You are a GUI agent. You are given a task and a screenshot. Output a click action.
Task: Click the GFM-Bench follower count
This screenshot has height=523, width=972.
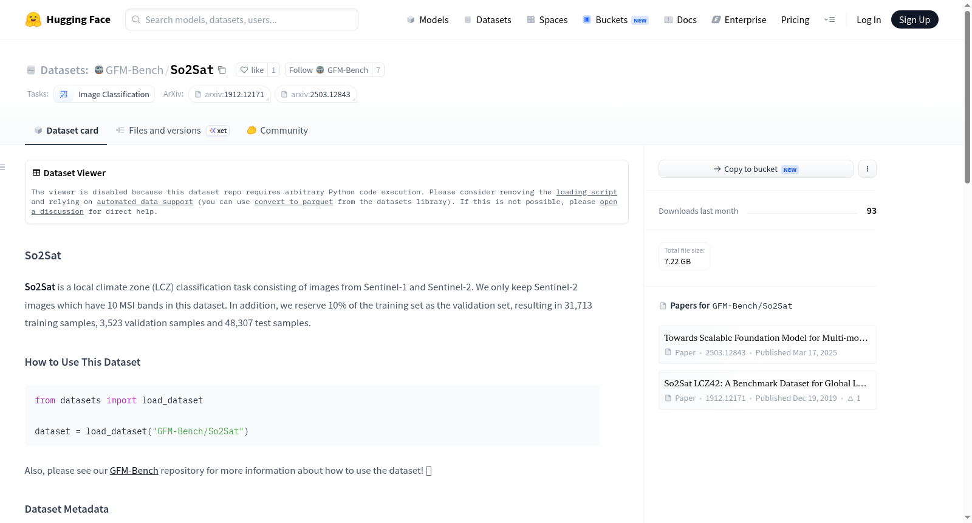[378, 70]
